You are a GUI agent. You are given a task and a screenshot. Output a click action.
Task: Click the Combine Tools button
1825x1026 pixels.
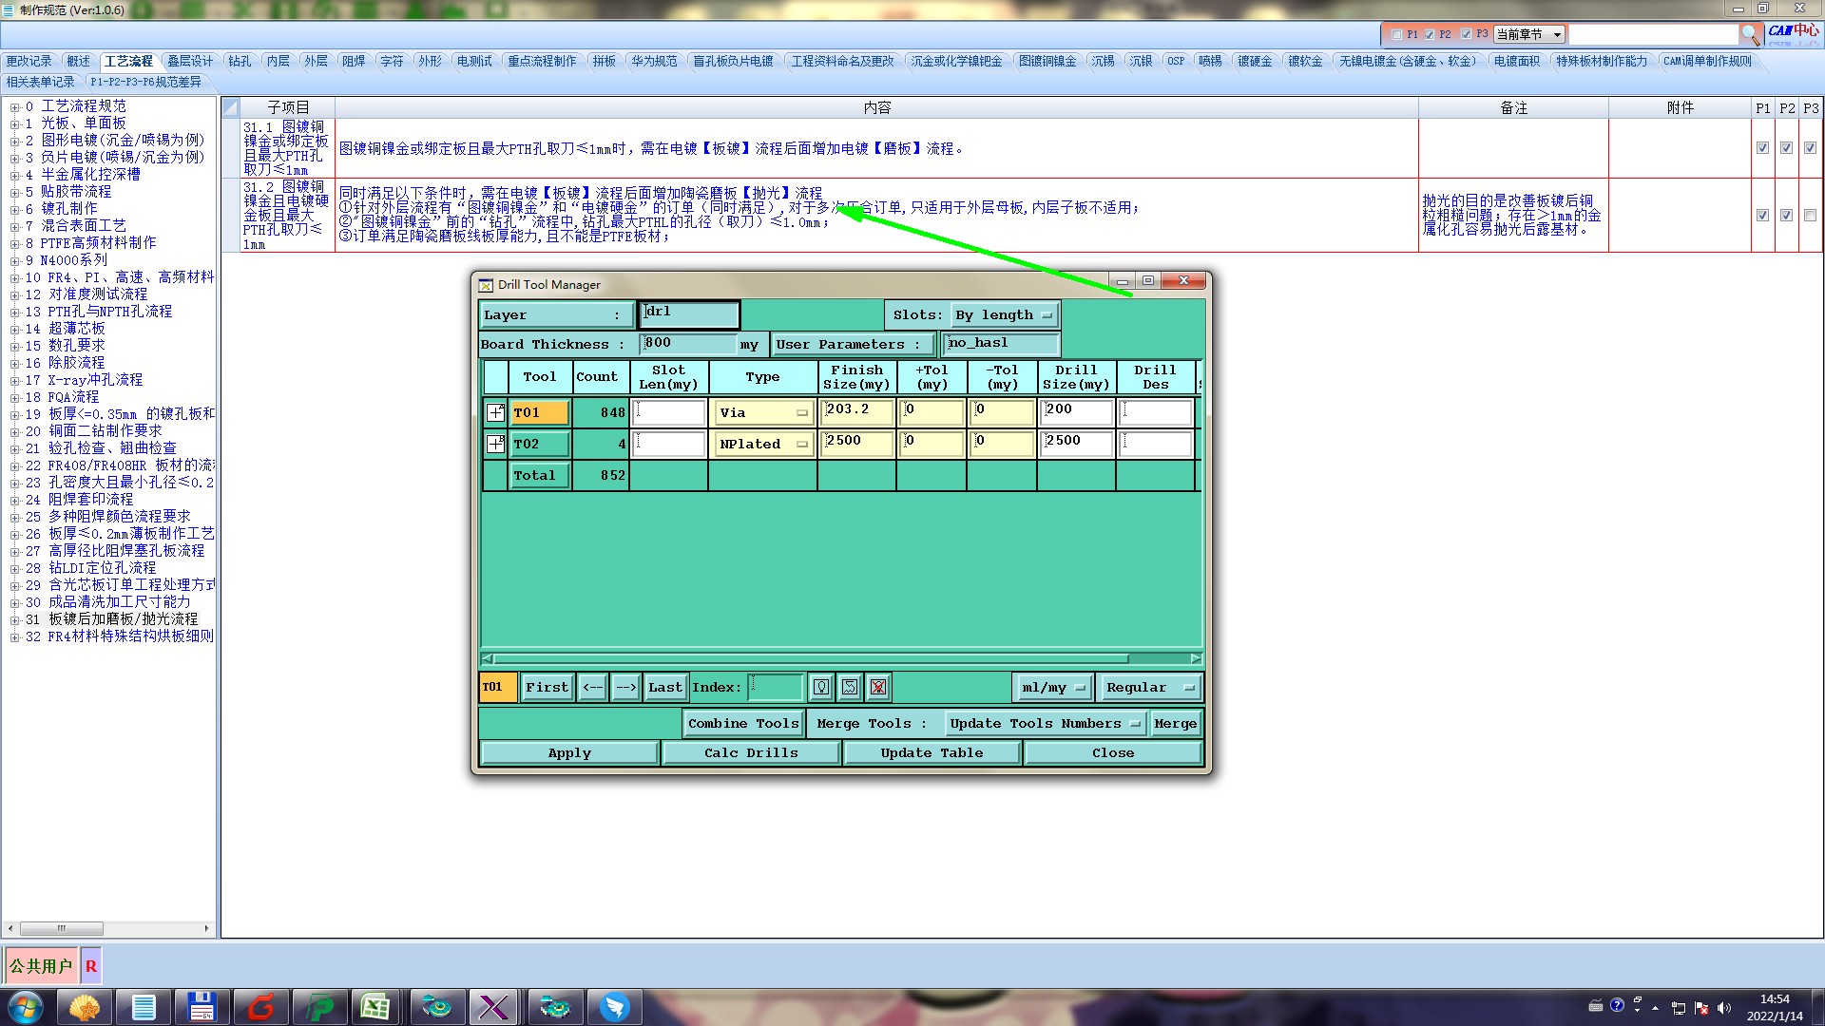coord(742,723)
